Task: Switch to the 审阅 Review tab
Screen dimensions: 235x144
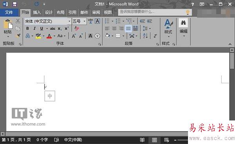Action: pos(96,12)
